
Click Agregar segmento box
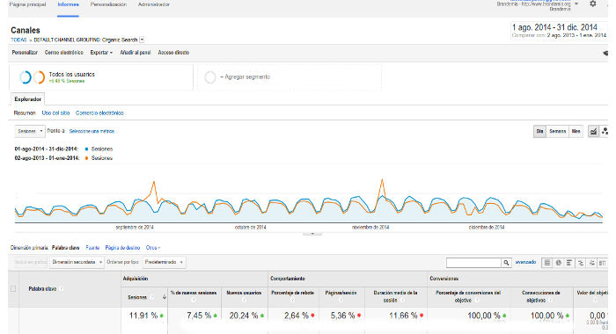[290, 77]
